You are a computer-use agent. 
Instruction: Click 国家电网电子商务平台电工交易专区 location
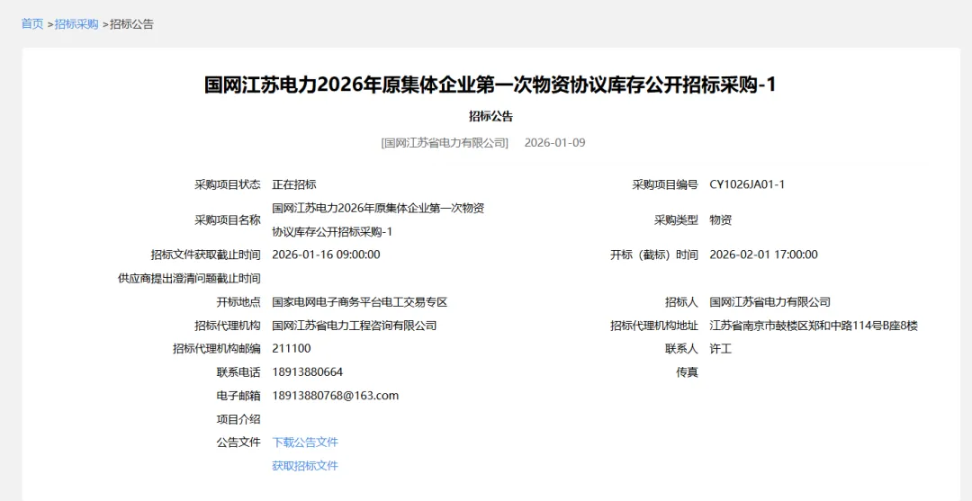(x=359, y=303)
